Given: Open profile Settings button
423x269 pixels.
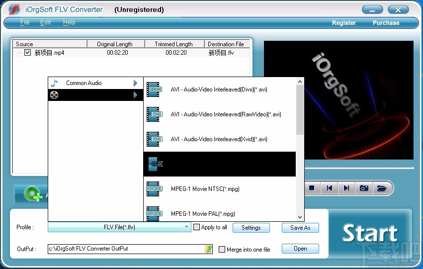Looking at the screenshot, I should pos(251,228).
